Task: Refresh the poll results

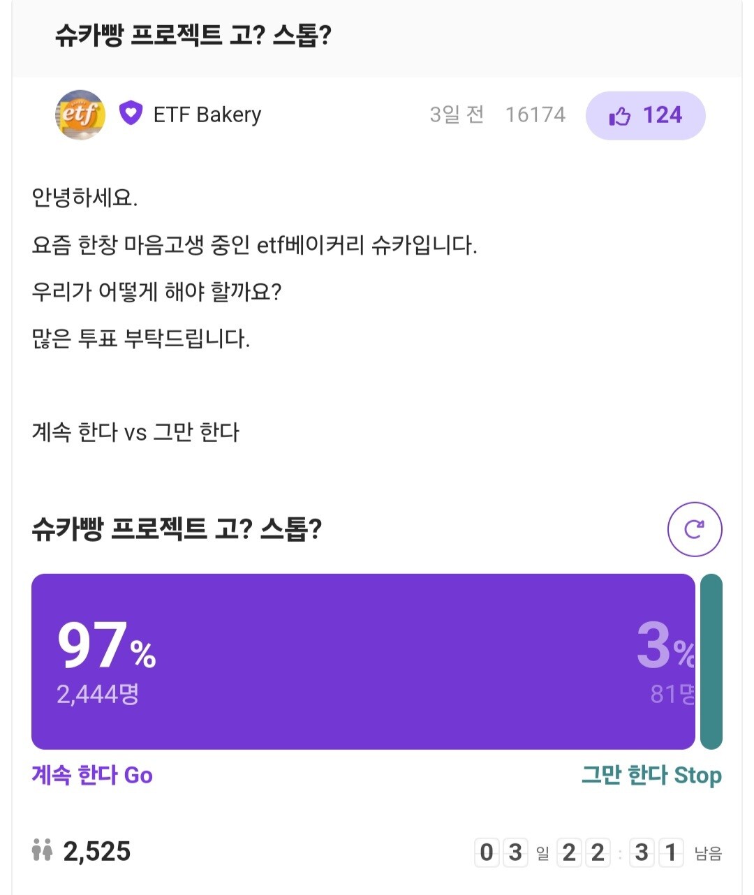Action: 694,529
